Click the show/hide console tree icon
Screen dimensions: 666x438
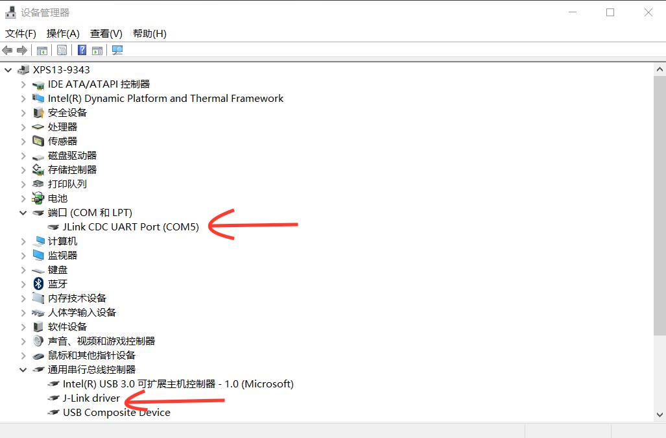[42, 51]
